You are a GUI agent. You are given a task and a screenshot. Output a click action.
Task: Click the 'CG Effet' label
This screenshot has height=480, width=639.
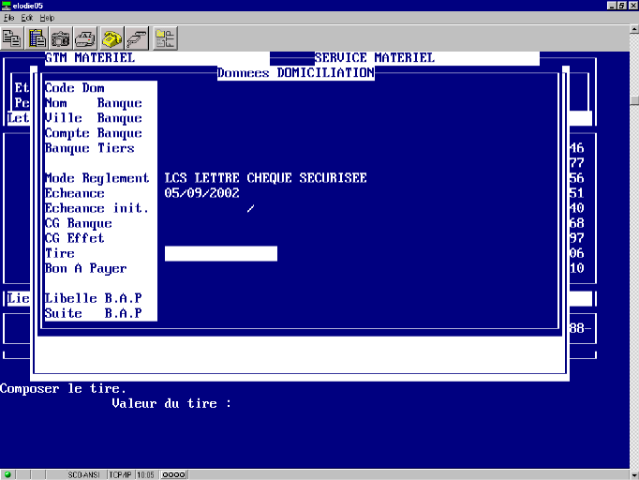(75, 238)
